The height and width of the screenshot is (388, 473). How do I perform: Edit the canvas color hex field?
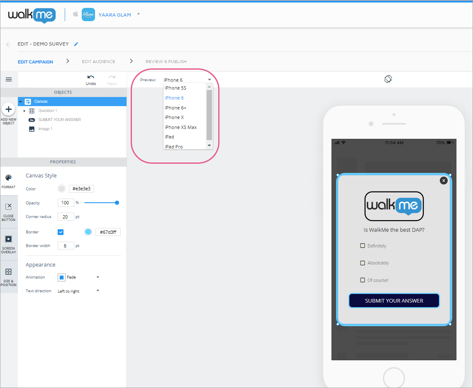point(81,189)
